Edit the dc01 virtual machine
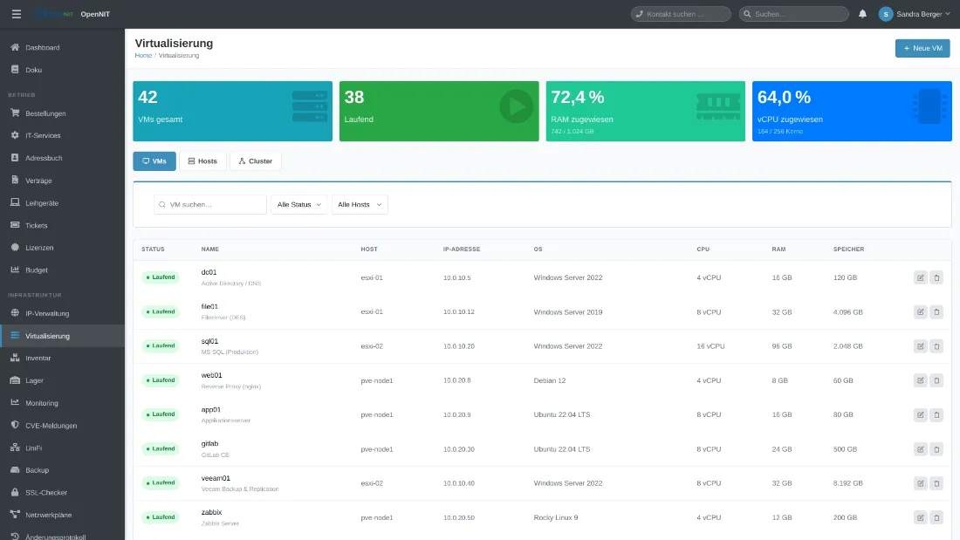The image size is (960, 540). tap(920, 277)
